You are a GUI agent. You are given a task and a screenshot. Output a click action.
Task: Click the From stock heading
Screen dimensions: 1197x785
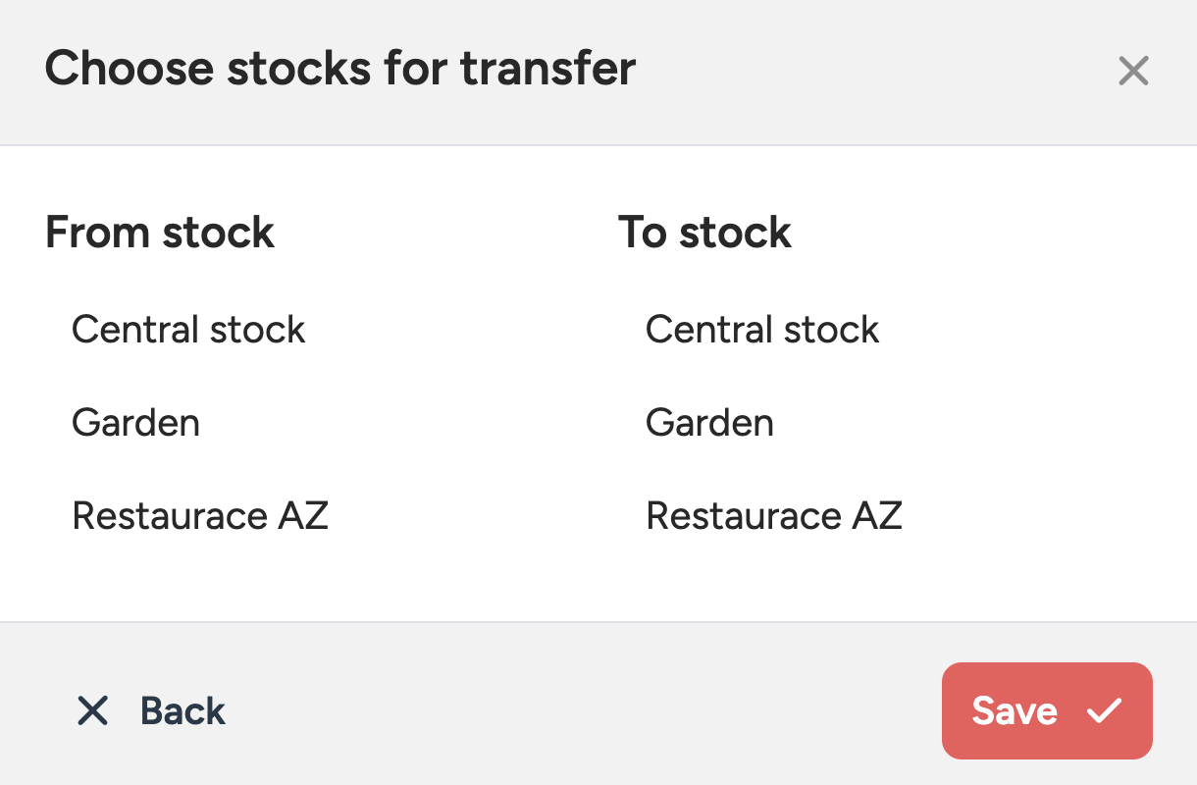click(160, 233)
